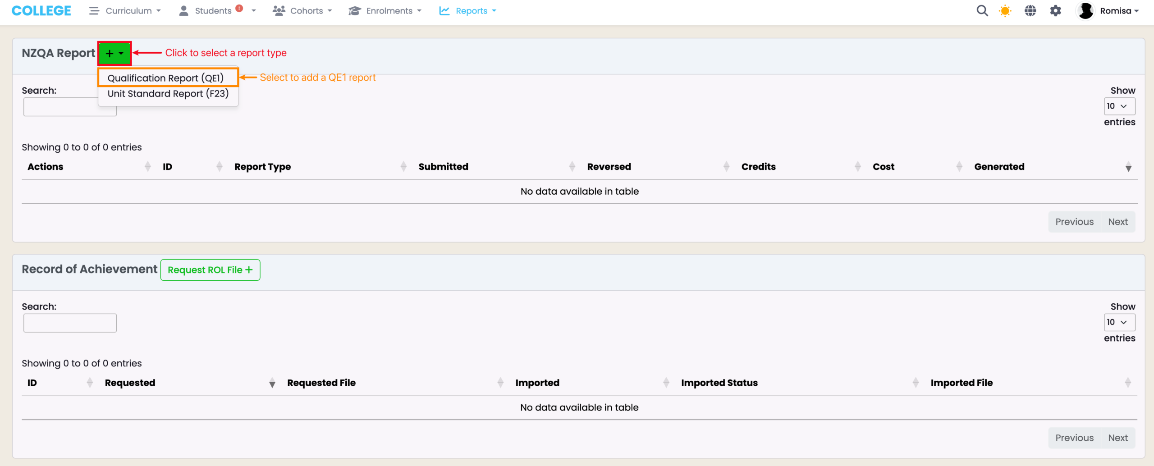Sort table by Generated column arrow
This screenshot has width=1154, height=466.
(x=1128, y=167)
